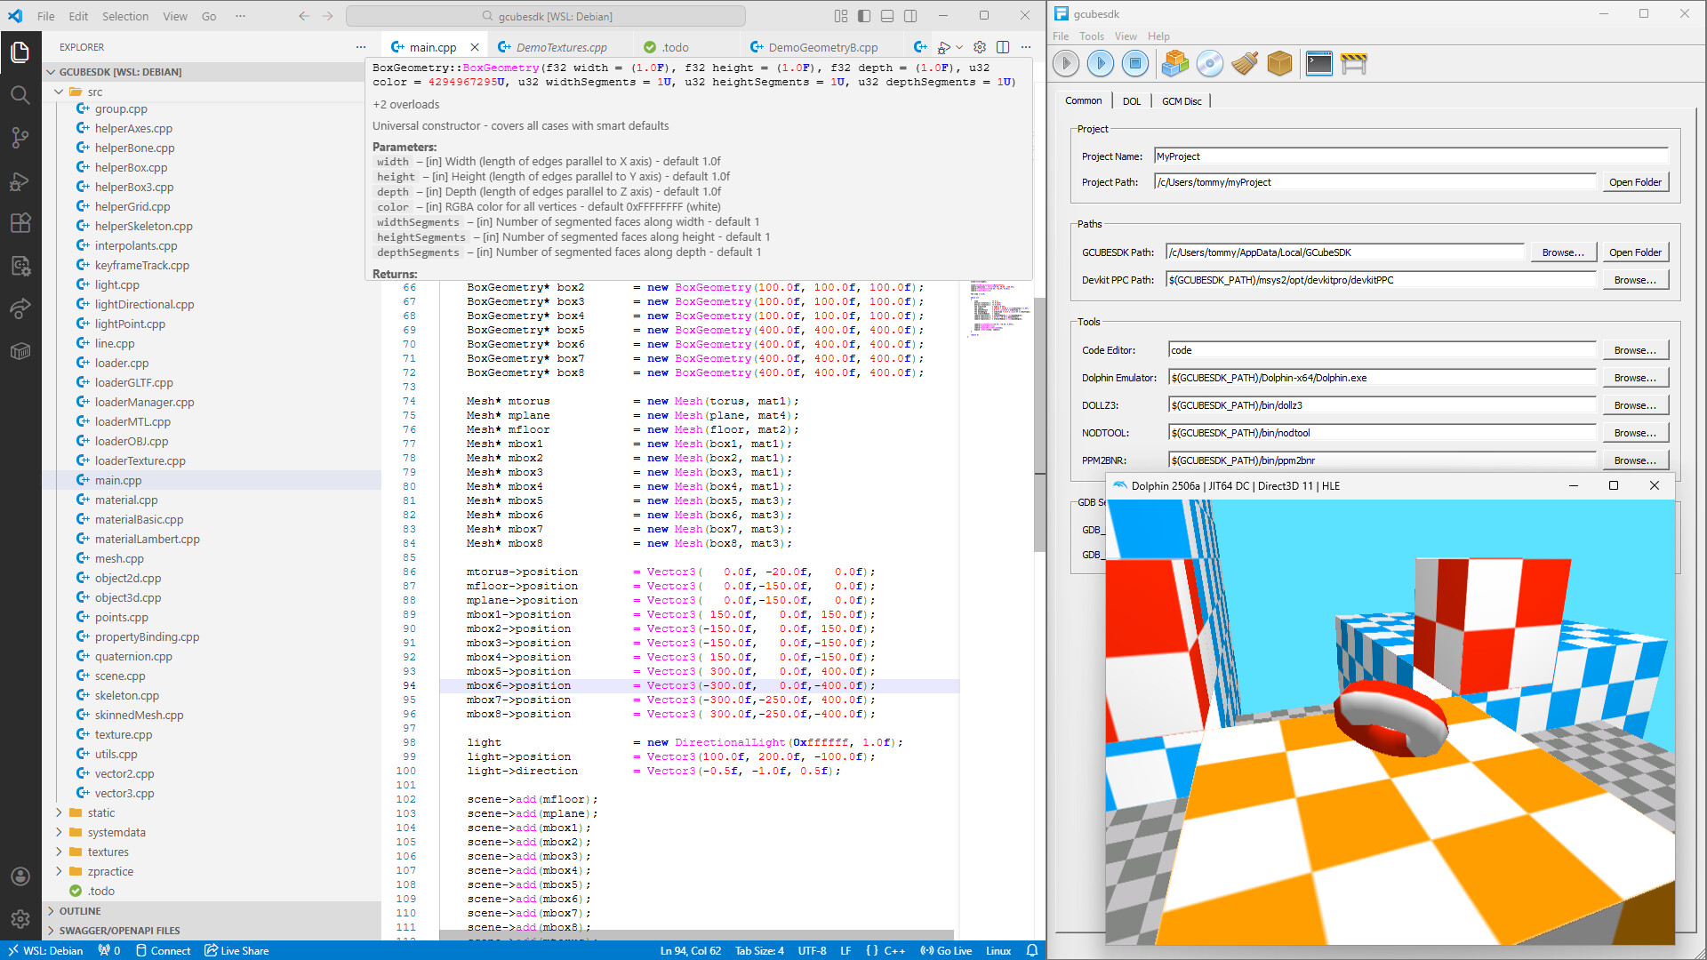Toggle Secondary Side Bar layout button

coord(910,16)
